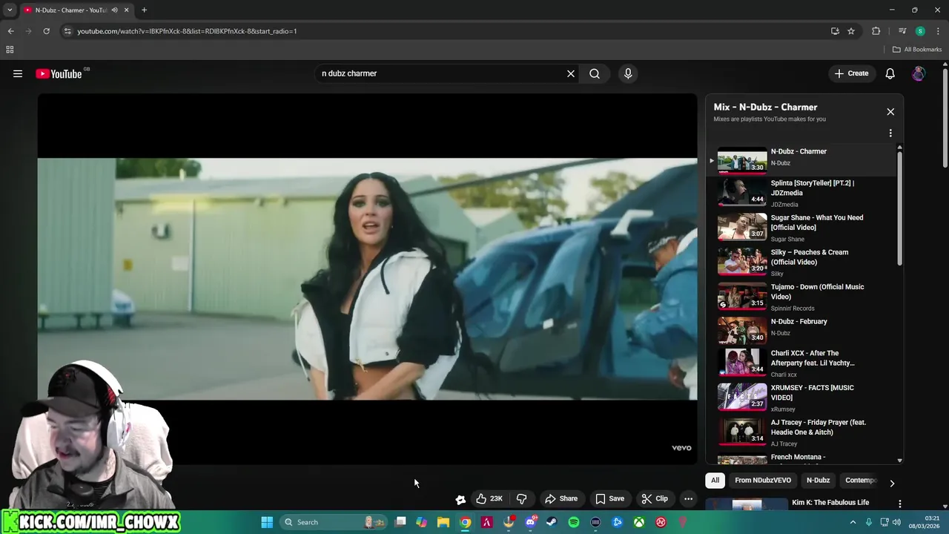This screenshot has height=534, width=949.
Task: Play XRUMSEY - FACTS music video
Action: tap(801, 398)
